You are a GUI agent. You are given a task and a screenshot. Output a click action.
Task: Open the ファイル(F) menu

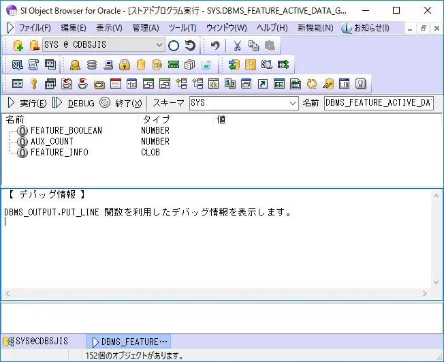[x=34, y=28]
